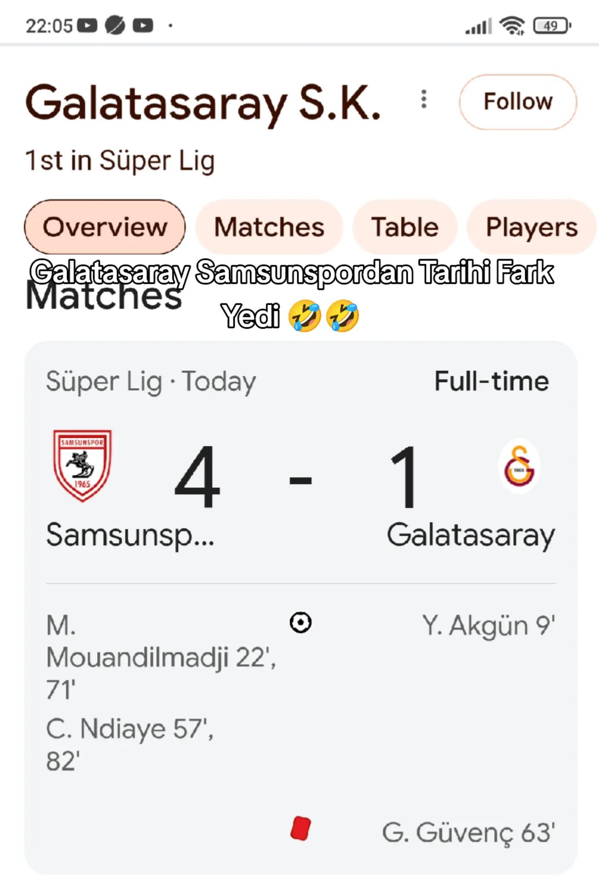Tap the first YouTube status bar icon
Viewport: 599px width, 880px height.
coord(87,26)
